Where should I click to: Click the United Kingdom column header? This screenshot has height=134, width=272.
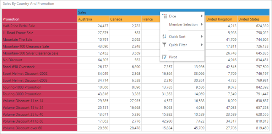pyautogui.click(x=221, y=19)
